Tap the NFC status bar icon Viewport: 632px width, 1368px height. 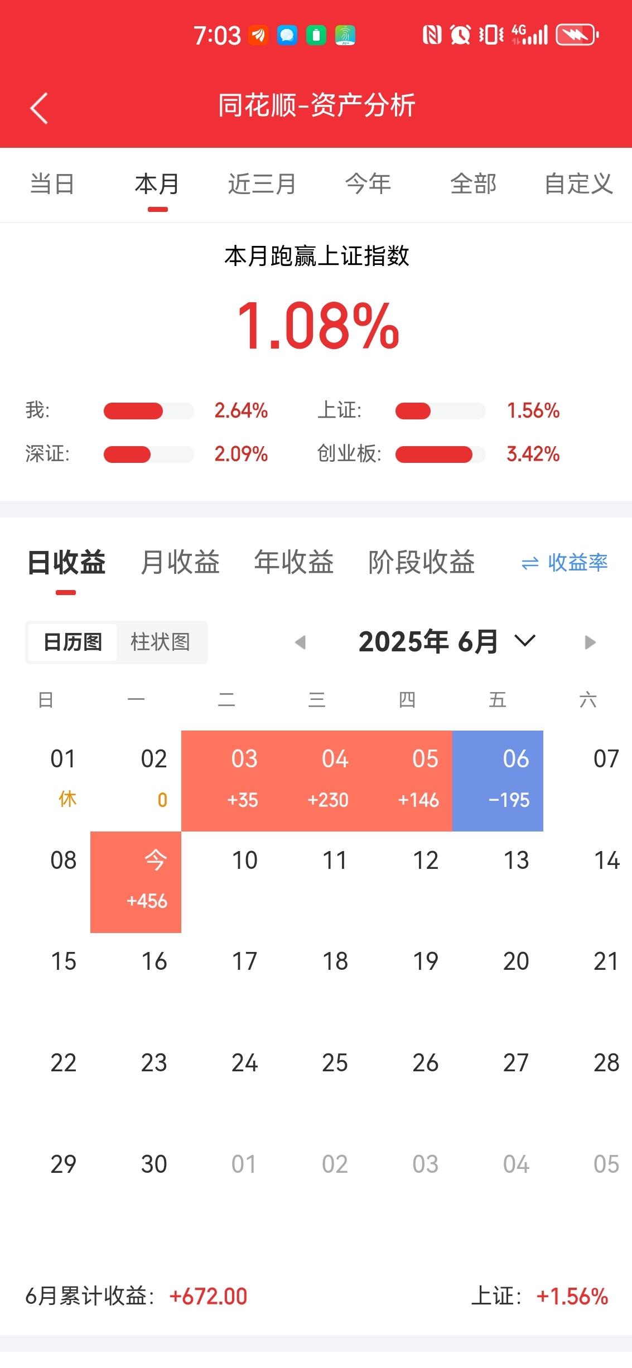pos(432,35)
